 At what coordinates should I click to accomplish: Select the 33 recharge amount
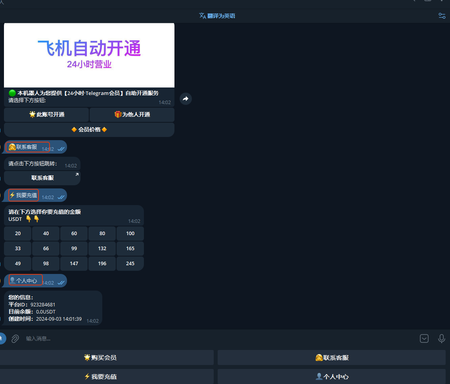pyautogui.click(x=17, y=248)
